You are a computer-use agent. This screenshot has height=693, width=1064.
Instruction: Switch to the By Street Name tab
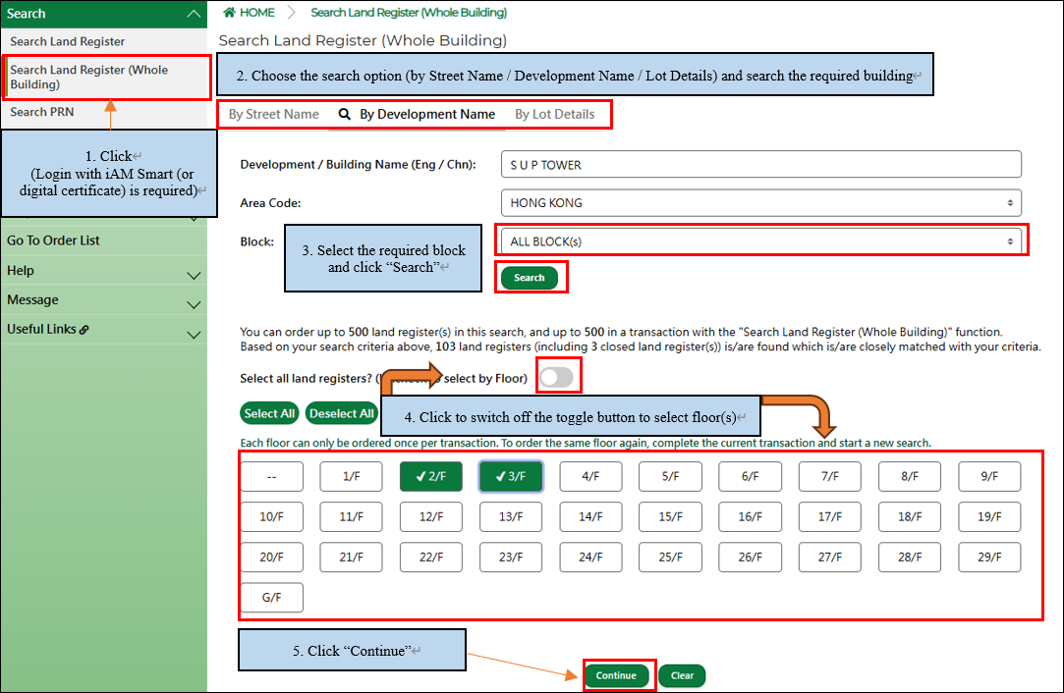(273, 114)
